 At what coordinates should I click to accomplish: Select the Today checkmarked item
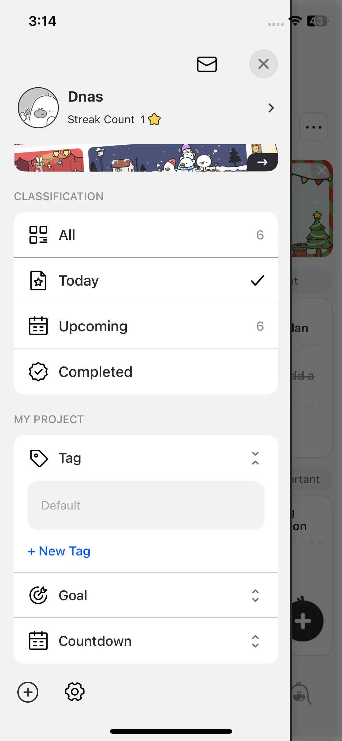tap(146, 280)
